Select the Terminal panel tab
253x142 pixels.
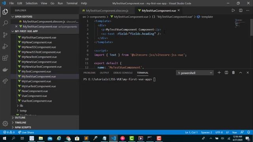[143, 73]
